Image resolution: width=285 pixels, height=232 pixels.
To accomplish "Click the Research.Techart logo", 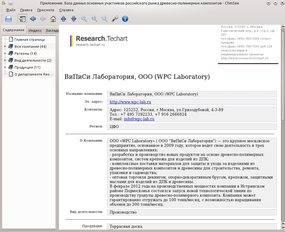I will pos(99,41).
